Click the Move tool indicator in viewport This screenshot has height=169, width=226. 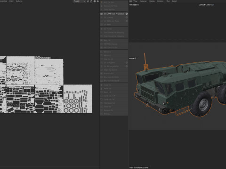[133, 59]
